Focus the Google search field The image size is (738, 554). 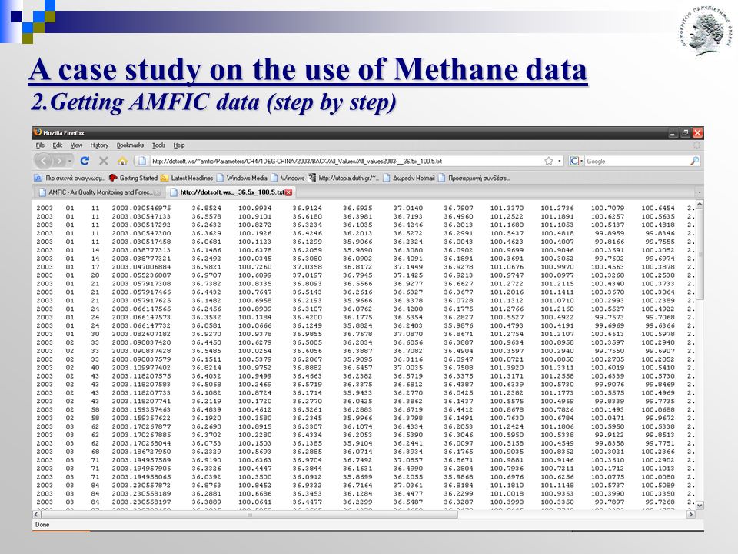(637, 161)
